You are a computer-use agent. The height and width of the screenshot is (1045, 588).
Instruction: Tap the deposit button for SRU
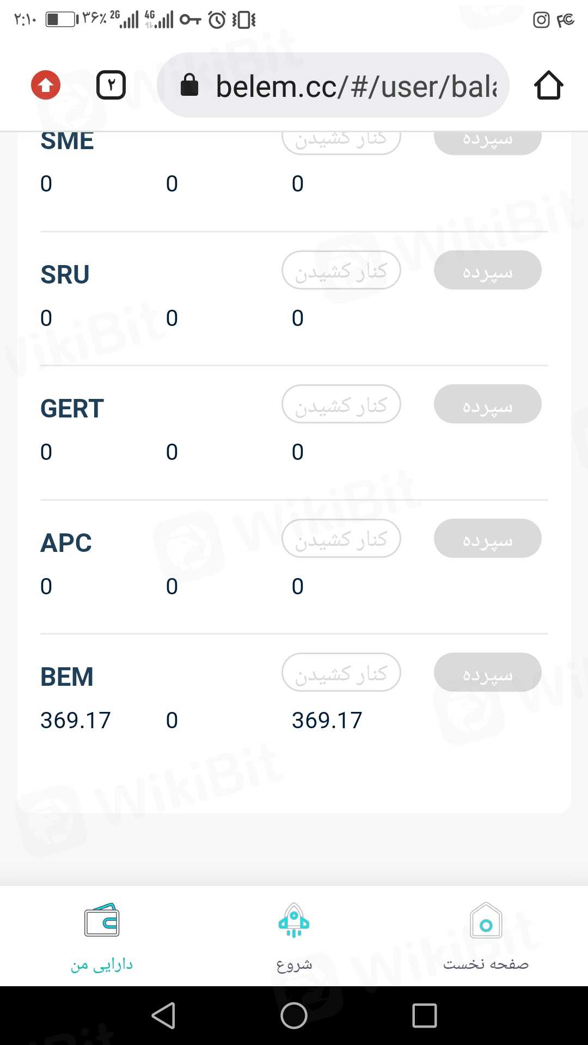coord(487,271)
